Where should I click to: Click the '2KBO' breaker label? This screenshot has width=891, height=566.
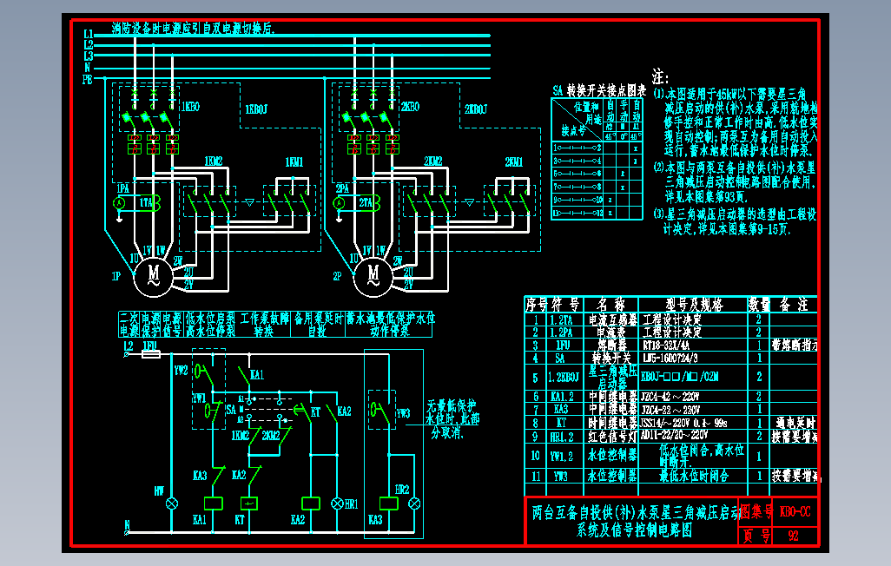pos(410,107)
